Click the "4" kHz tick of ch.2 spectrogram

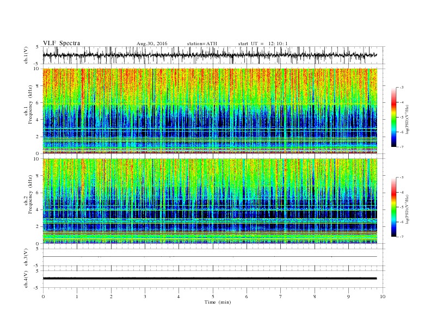click(x=38, y=210)
